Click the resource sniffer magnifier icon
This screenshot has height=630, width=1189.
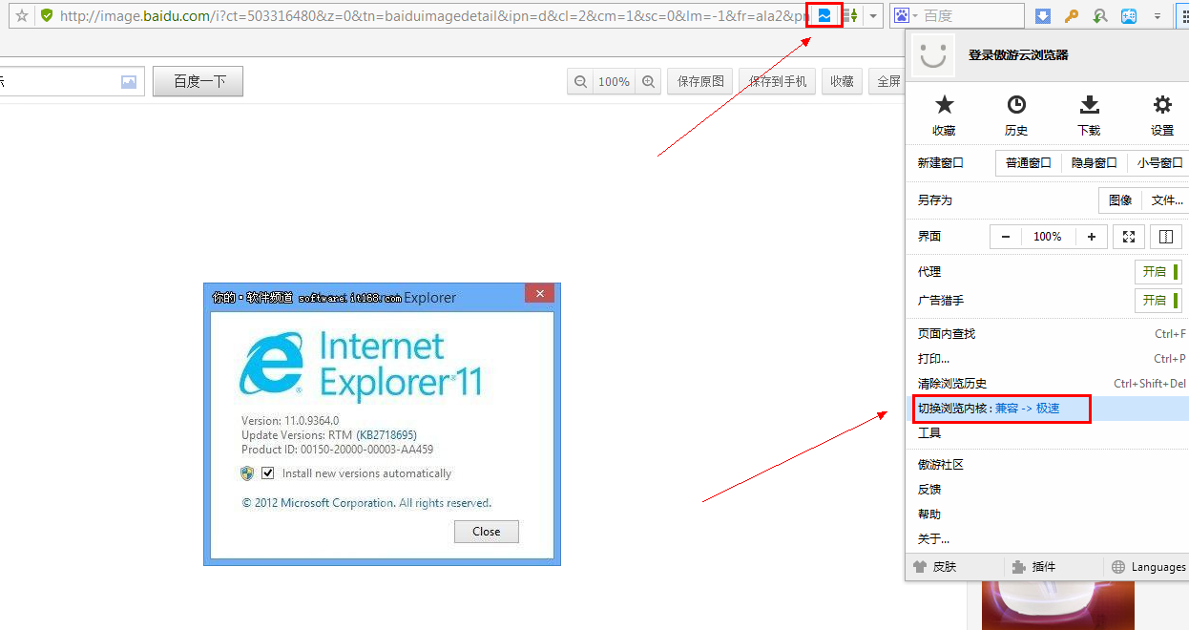coord(1100,16)
